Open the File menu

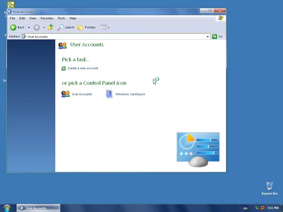[12, 18]
